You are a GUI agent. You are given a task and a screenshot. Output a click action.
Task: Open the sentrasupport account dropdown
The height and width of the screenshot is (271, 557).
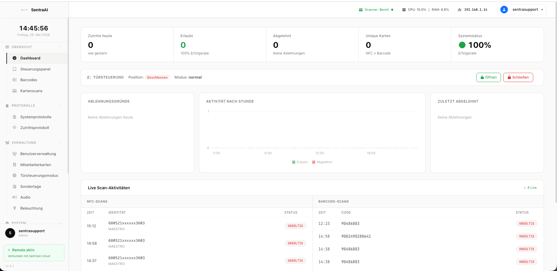tap(522, 10)
